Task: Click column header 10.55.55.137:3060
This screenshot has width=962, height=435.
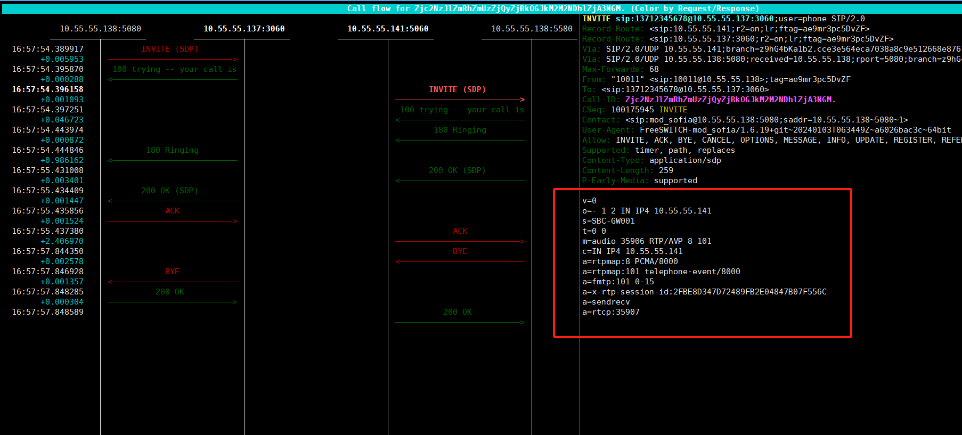Action: click(x=244, y=29)
